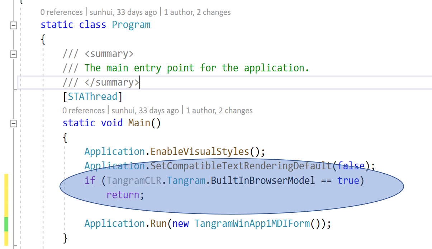The width and height of the screenshot is (432, 249).
Task: Click SetCompatibleTextRenderingDefault method call
Action: pos(241,166)
